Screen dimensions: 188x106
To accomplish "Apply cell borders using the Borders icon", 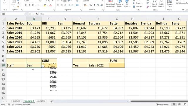I will (x=39, y=5).
